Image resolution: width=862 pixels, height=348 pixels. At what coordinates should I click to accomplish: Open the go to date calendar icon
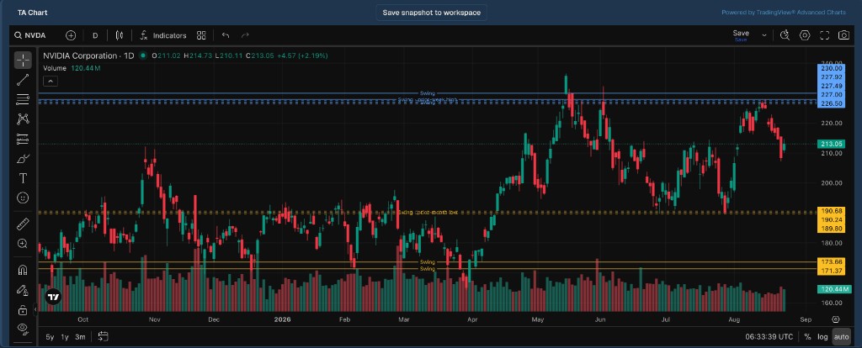[103, 336]
